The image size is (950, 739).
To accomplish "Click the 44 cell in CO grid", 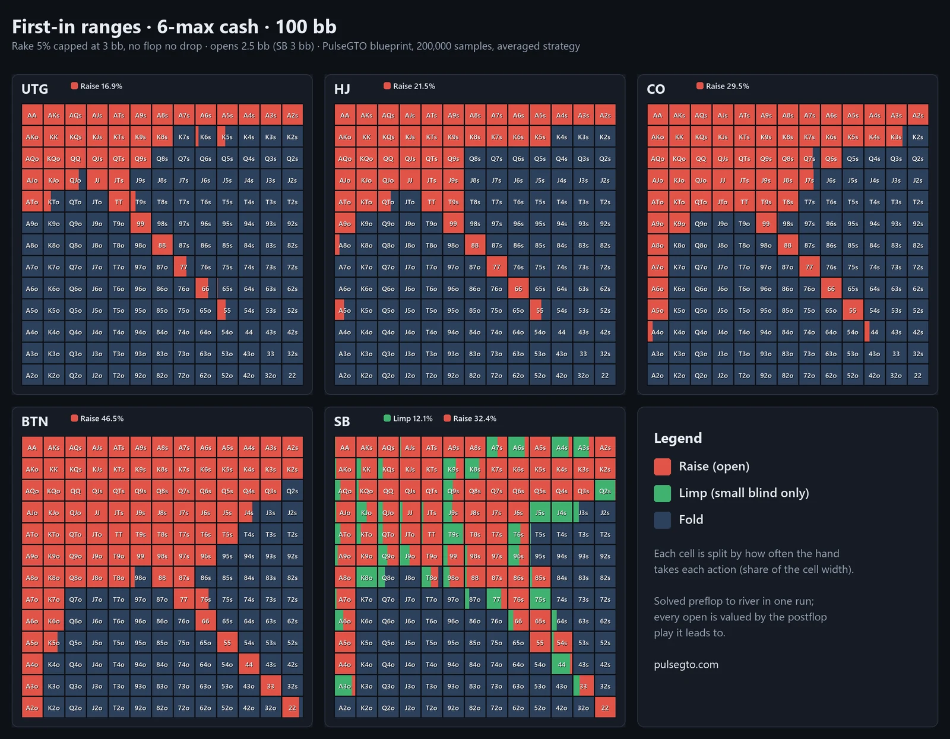I will [x=875, y=332].
